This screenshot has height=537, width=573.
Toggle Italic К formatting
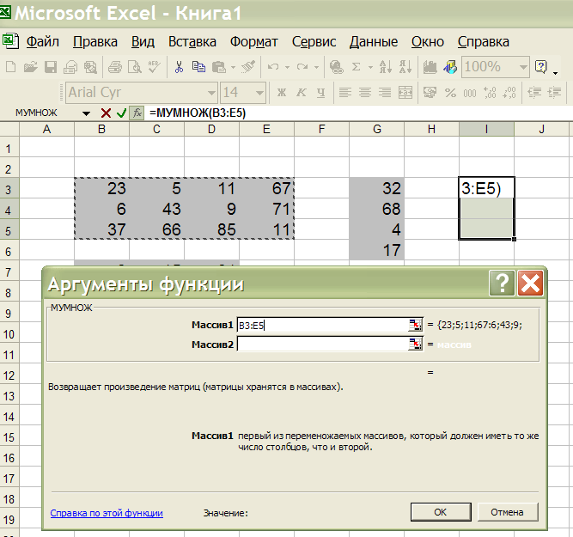point(302,93)
